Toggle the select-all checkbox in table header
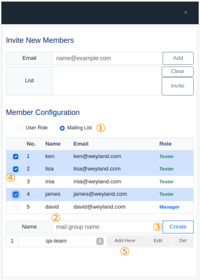The image size is (200, 280). pyautogui.click(x=16, y=145)
